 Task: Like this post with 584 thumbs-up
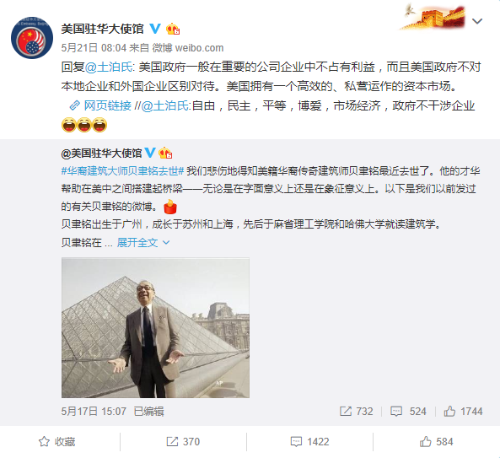click(436, 442)
